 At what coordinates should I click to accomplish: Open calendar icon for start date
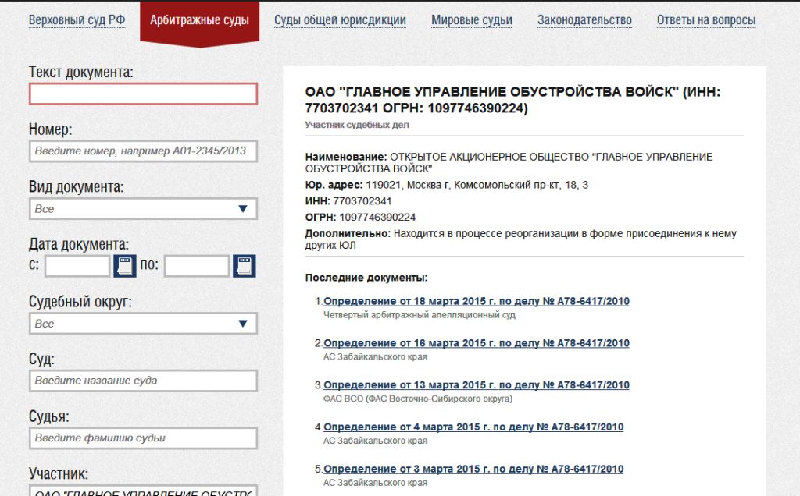click(x=125, y=266)
